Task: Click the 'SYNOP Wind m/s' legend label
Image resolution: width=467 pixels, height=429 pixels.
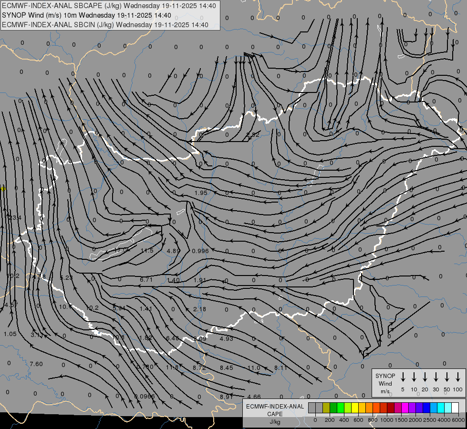Action: (x=385, y=383)
